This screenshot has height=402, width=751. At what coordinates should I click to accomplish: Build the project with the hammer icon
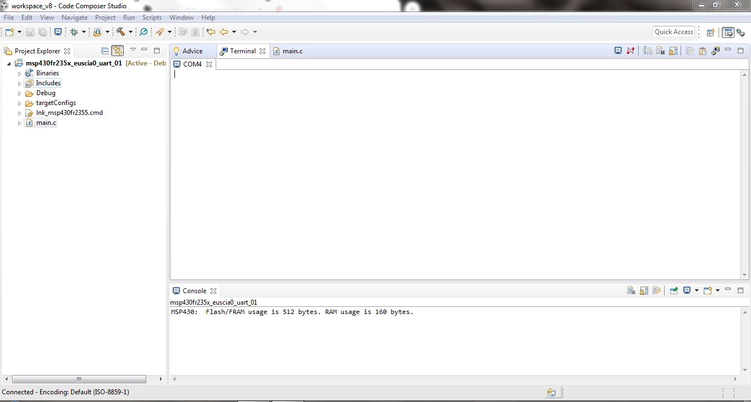(120, 32)
